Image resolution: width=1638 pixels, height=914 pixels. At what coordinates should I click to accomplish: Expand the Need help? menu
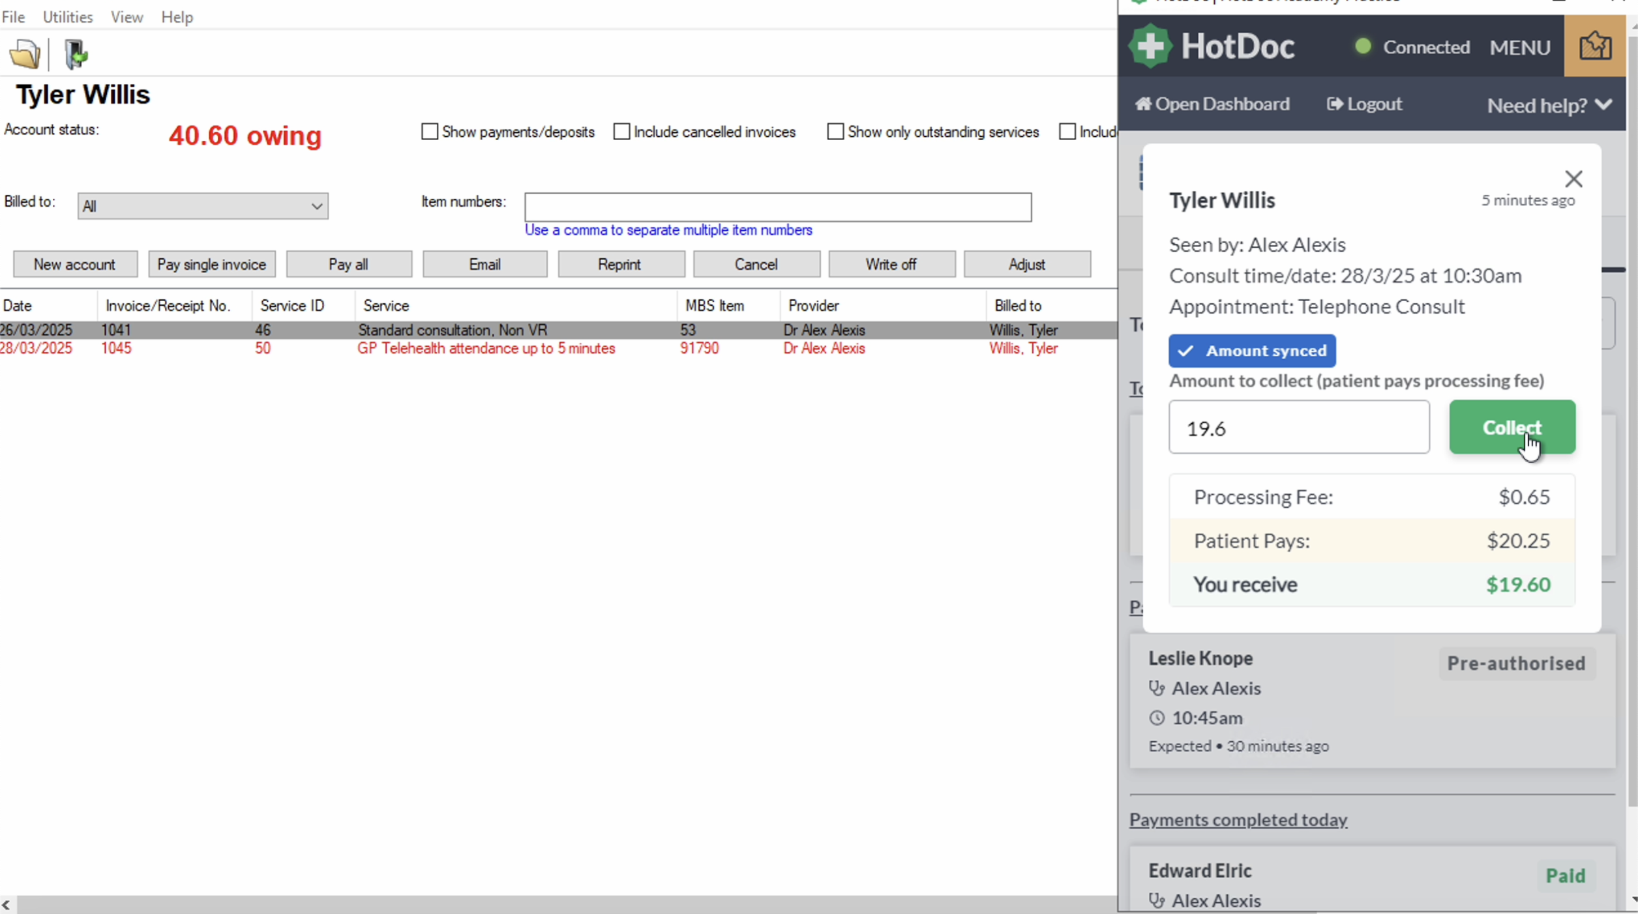[1549, 105]
